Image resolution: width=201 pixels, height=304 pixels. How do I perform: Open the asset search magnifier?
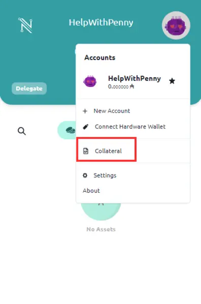tap(22, 131)
